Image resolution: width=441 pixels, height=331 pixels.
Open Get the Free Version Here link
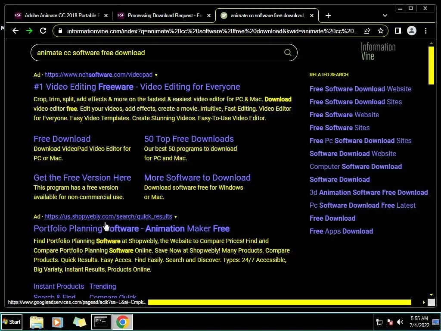pyautogui.click(x=82, y=178)
